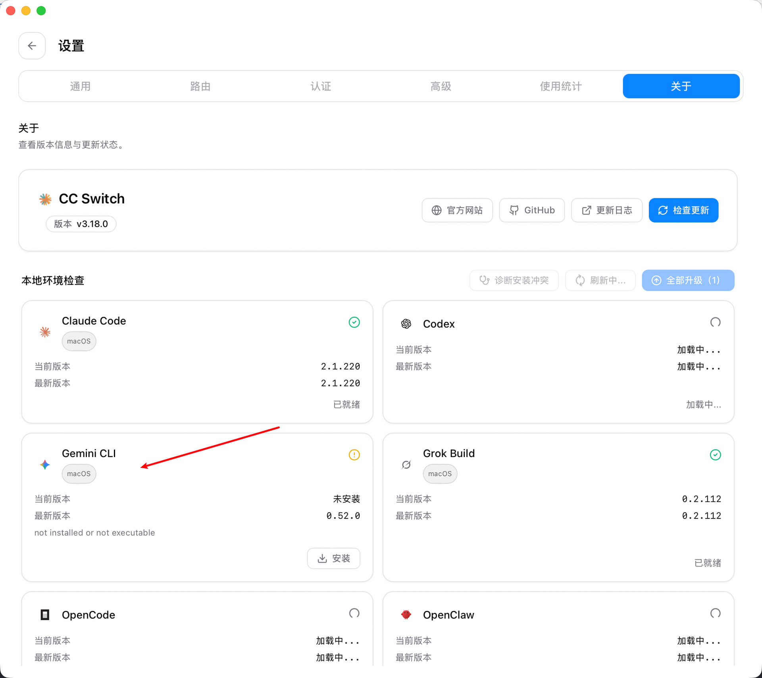Show the 使用统计 tab
The image size is (762, 678).
pyautogui.click(x=561, y=86)
